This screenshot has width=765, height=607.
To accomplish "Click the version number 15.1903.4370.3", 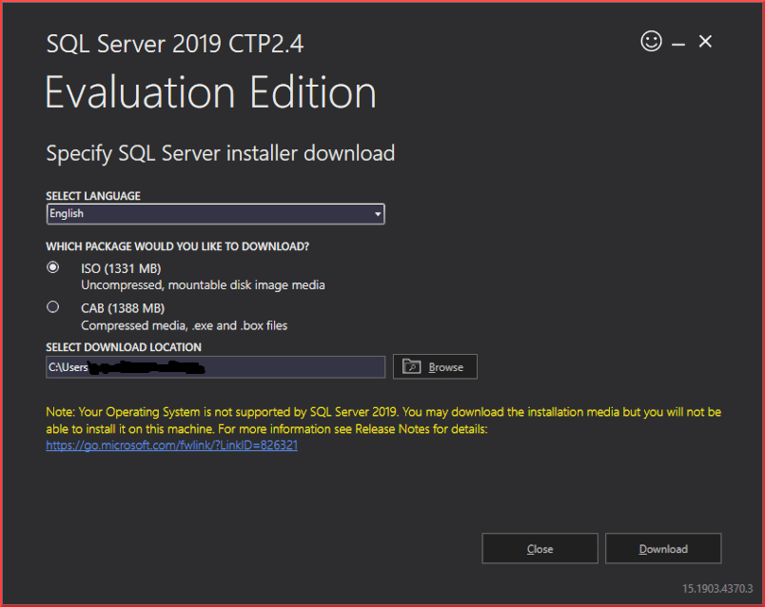I will point(717,589).
